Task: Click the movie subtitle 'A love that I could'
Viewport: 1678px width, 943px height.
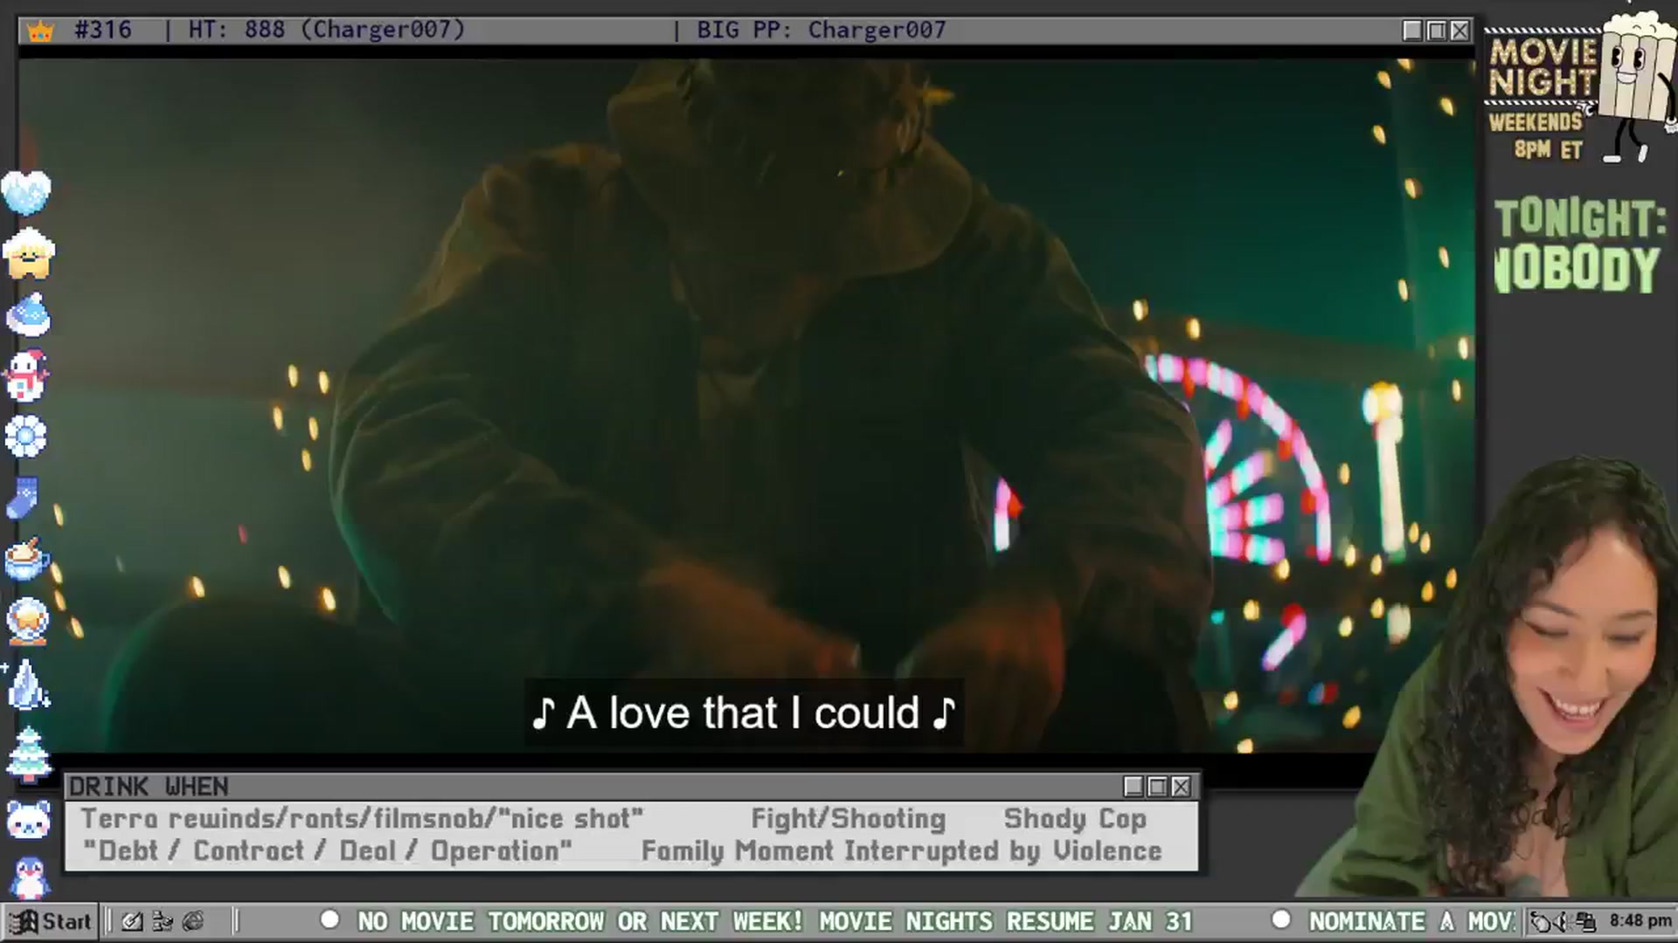Action: pyautogui.click(x=745, y=712)
